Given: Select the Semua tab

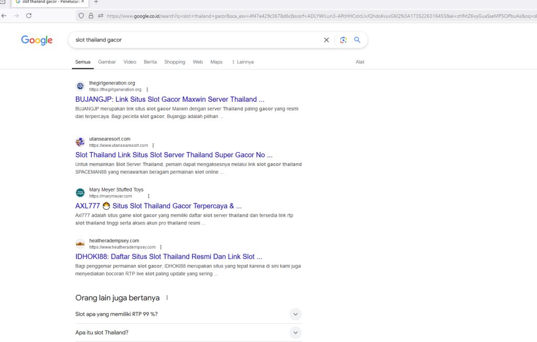Looking at the screenshot, I should point(83,62).
